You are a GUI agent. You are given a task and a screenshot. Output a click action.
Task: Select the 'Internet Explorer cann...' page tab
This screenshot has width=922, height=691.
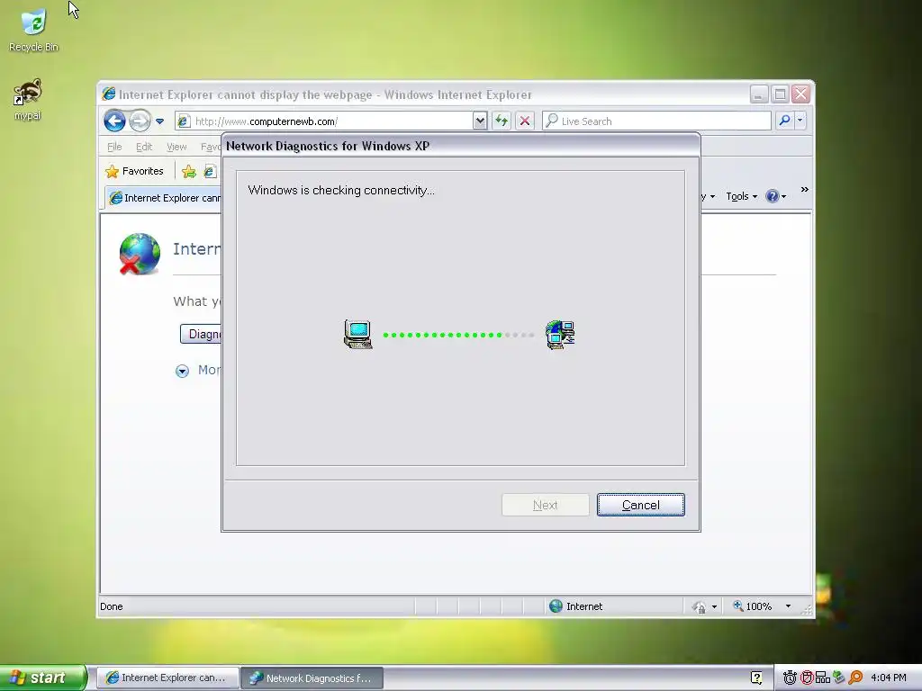(x=164, y=198)
